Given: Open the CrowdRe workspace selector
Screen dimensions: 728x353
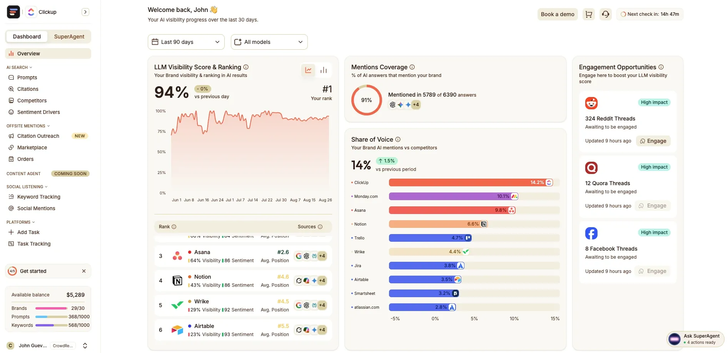Looking at the screenshot, I should tap(63, 346).
